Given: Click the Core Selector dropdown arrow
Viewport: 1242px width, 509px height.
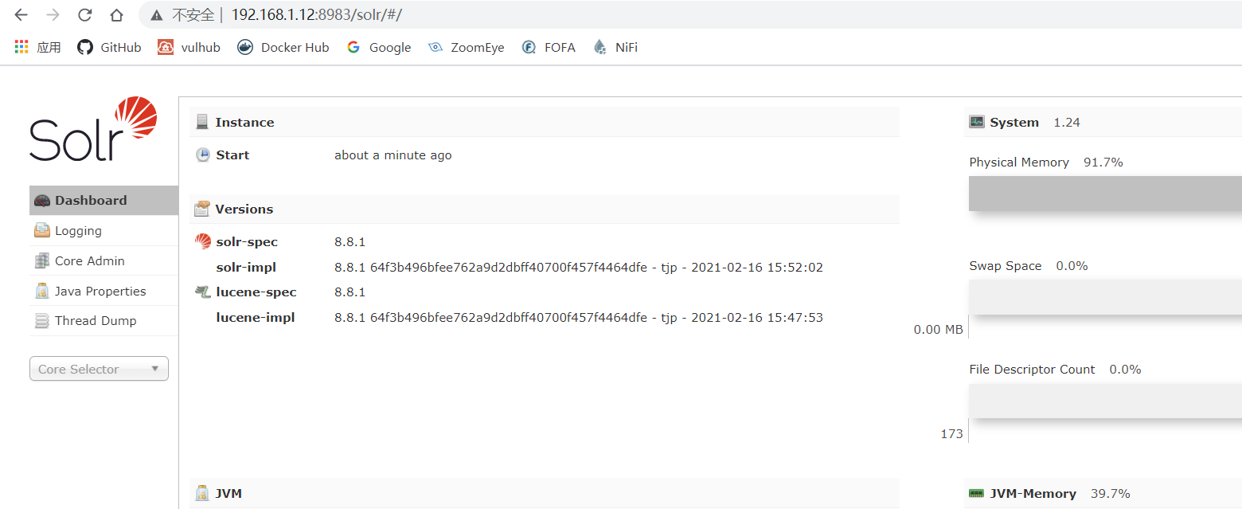Looking at the screenshot, I should coord(154,369).
